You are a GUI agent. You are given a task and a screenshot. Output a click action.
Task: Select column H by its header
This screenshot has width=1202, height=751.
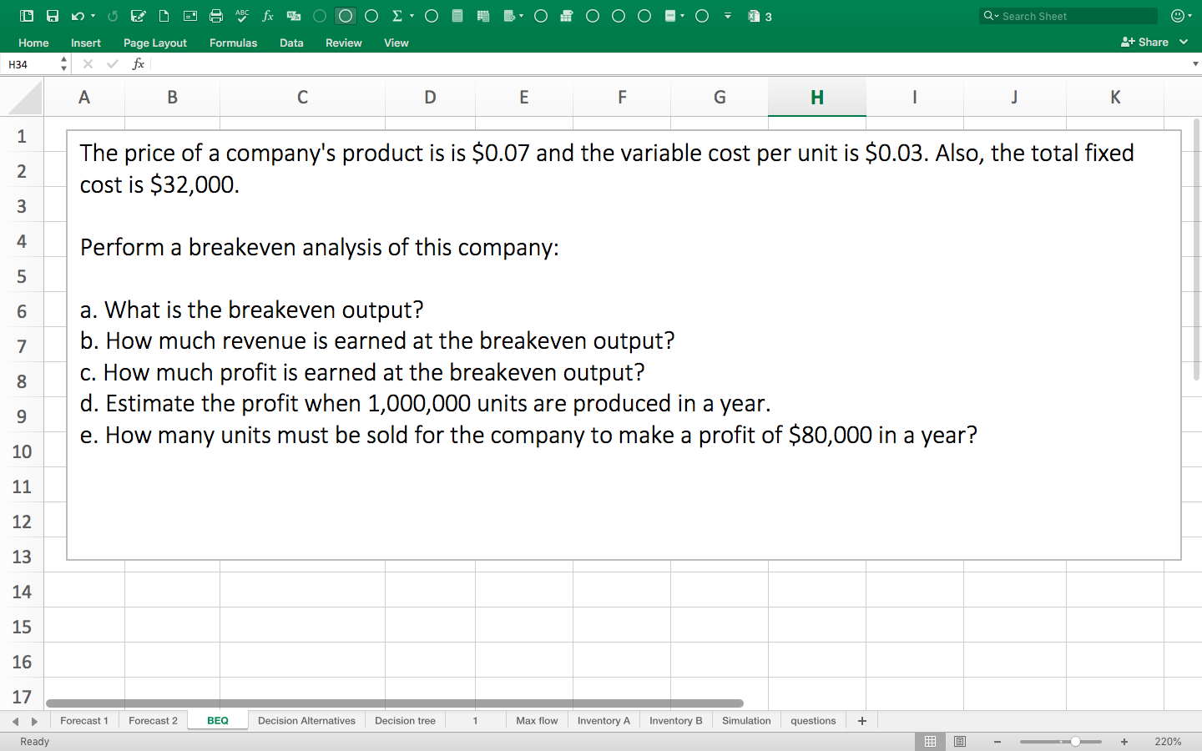(817, 98)
